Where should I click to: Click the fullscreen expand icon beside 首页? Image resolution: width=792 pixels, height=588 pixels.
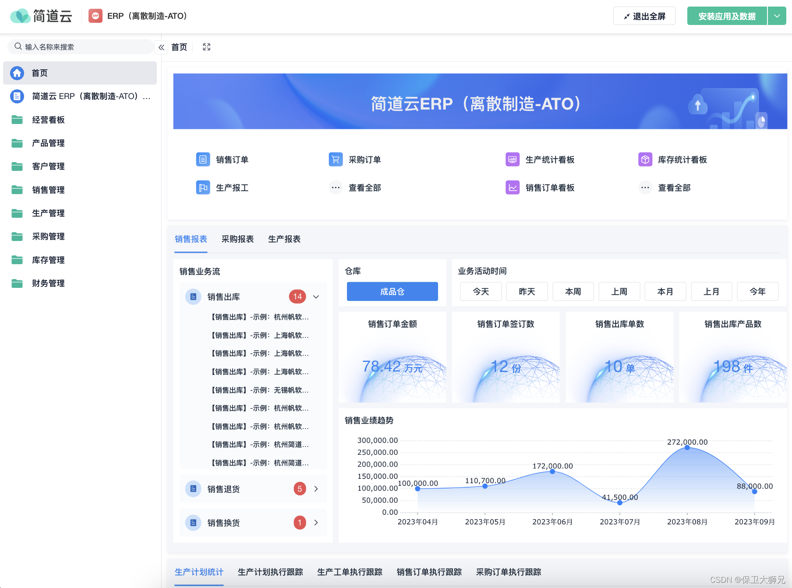click(206, 47)
